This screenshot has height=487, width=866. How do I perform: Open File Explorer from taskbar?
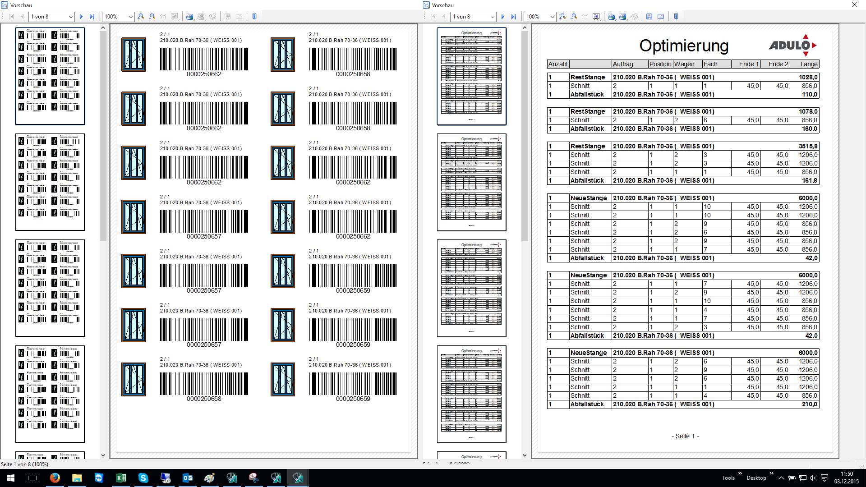pyautogui.click(x=77, y=478)
